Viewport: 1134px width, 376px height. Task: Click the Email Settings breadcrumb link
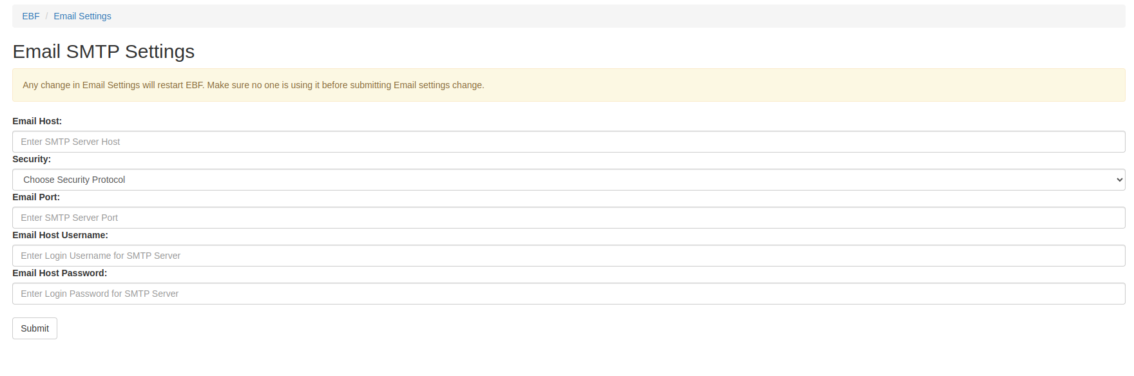click(x=82, y=16)
